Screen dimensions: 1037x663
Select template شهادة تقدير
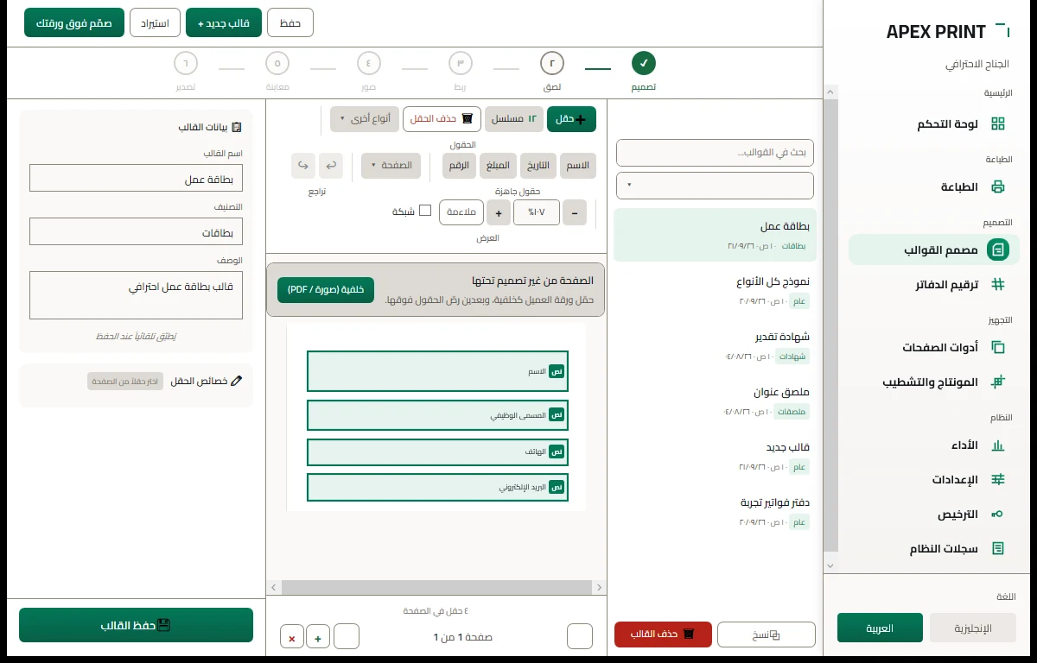715,345
